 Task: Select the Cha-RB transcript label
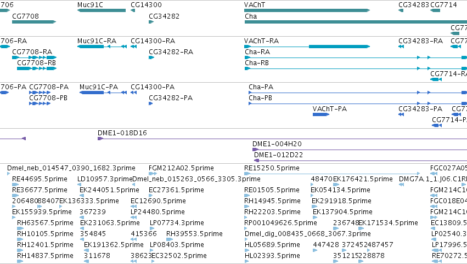257,63
